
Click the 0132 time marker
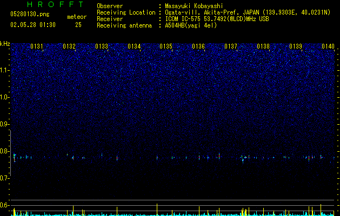coord(69,46)
